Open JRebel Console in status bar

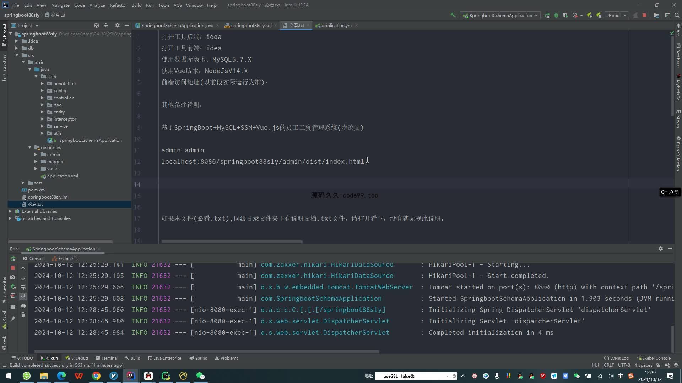654,358
